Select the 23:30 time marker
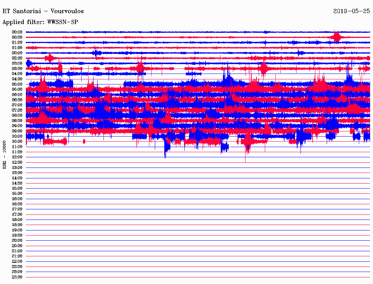Viewport: 373px width, 284px height. pos(17,277)
